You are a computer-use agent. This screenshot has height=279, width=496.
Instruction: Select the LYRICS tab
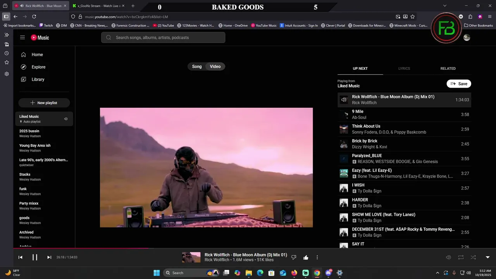click(404, 69)
